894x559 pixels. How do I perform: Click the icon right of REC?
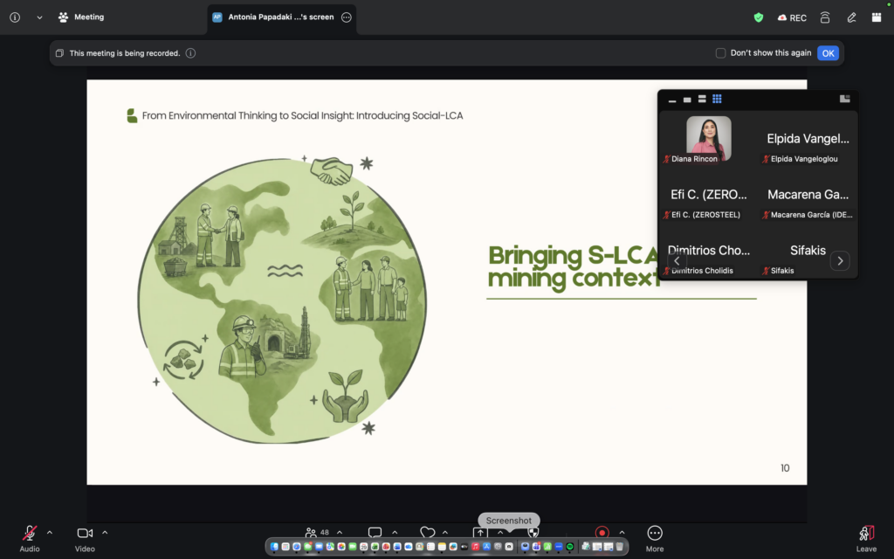[824, 17]
